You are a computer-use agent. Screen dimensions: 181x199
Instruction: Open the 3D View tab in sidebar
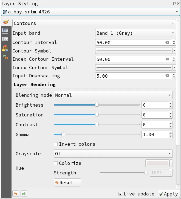[x=5, y=48]
